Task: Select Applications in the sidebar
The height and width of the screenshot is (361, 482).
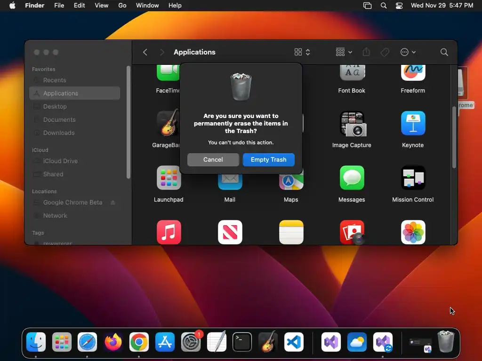Action: coord(75,94)
